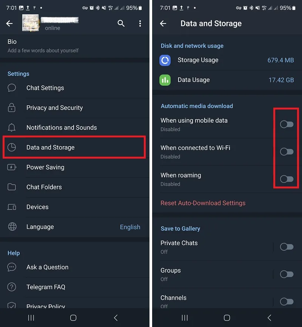Enable Save to Gallery for Private Chats
This screenshot has height=327, width=302.
click(x=287, y=247)
